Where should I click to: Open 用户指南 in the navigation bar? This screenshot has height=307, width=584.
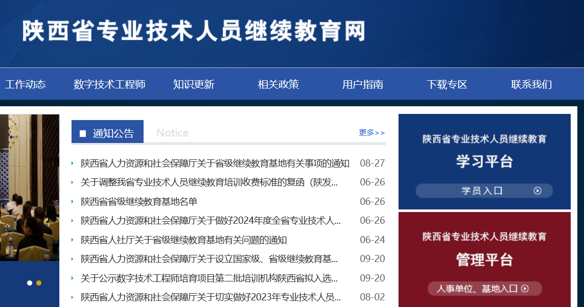pyautogui.click(x=363, y=85)
